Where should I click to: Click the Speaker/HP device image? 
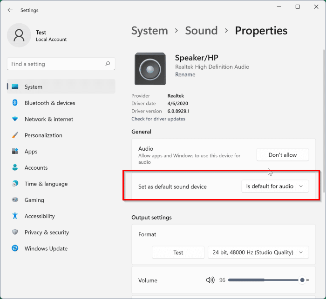tap(150, 69)
